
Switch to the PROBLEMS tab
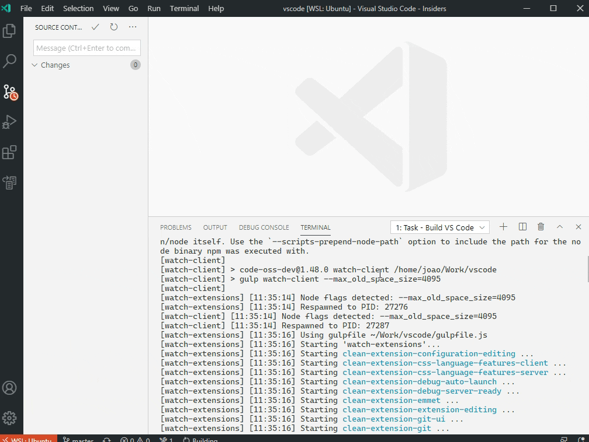click(175, 227)
